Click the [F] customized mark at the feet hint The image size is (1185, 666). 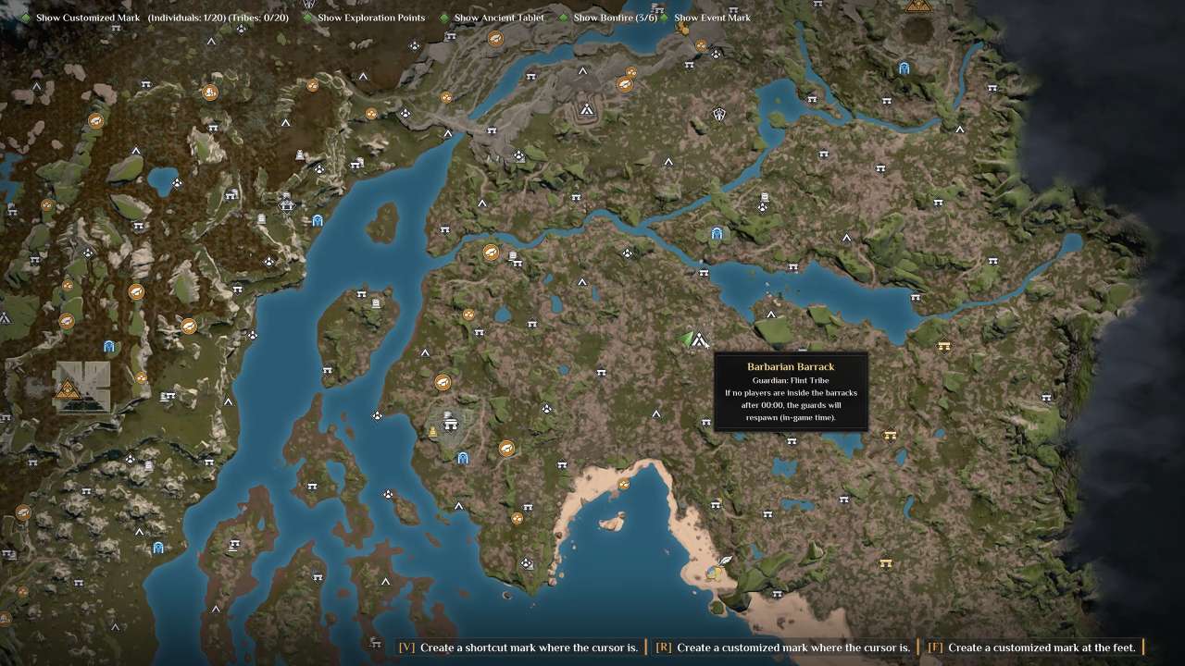click(1030, 647)
